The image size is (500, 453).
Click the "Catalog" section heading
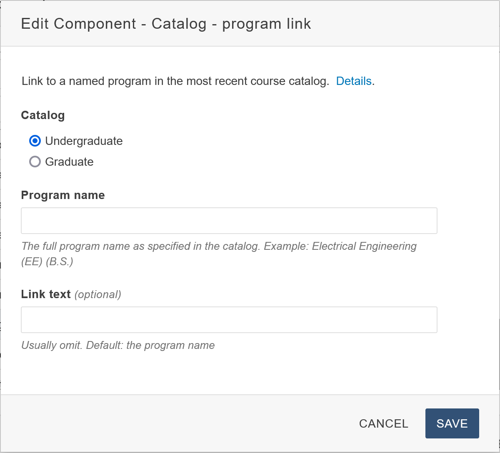tap(43, 115)
